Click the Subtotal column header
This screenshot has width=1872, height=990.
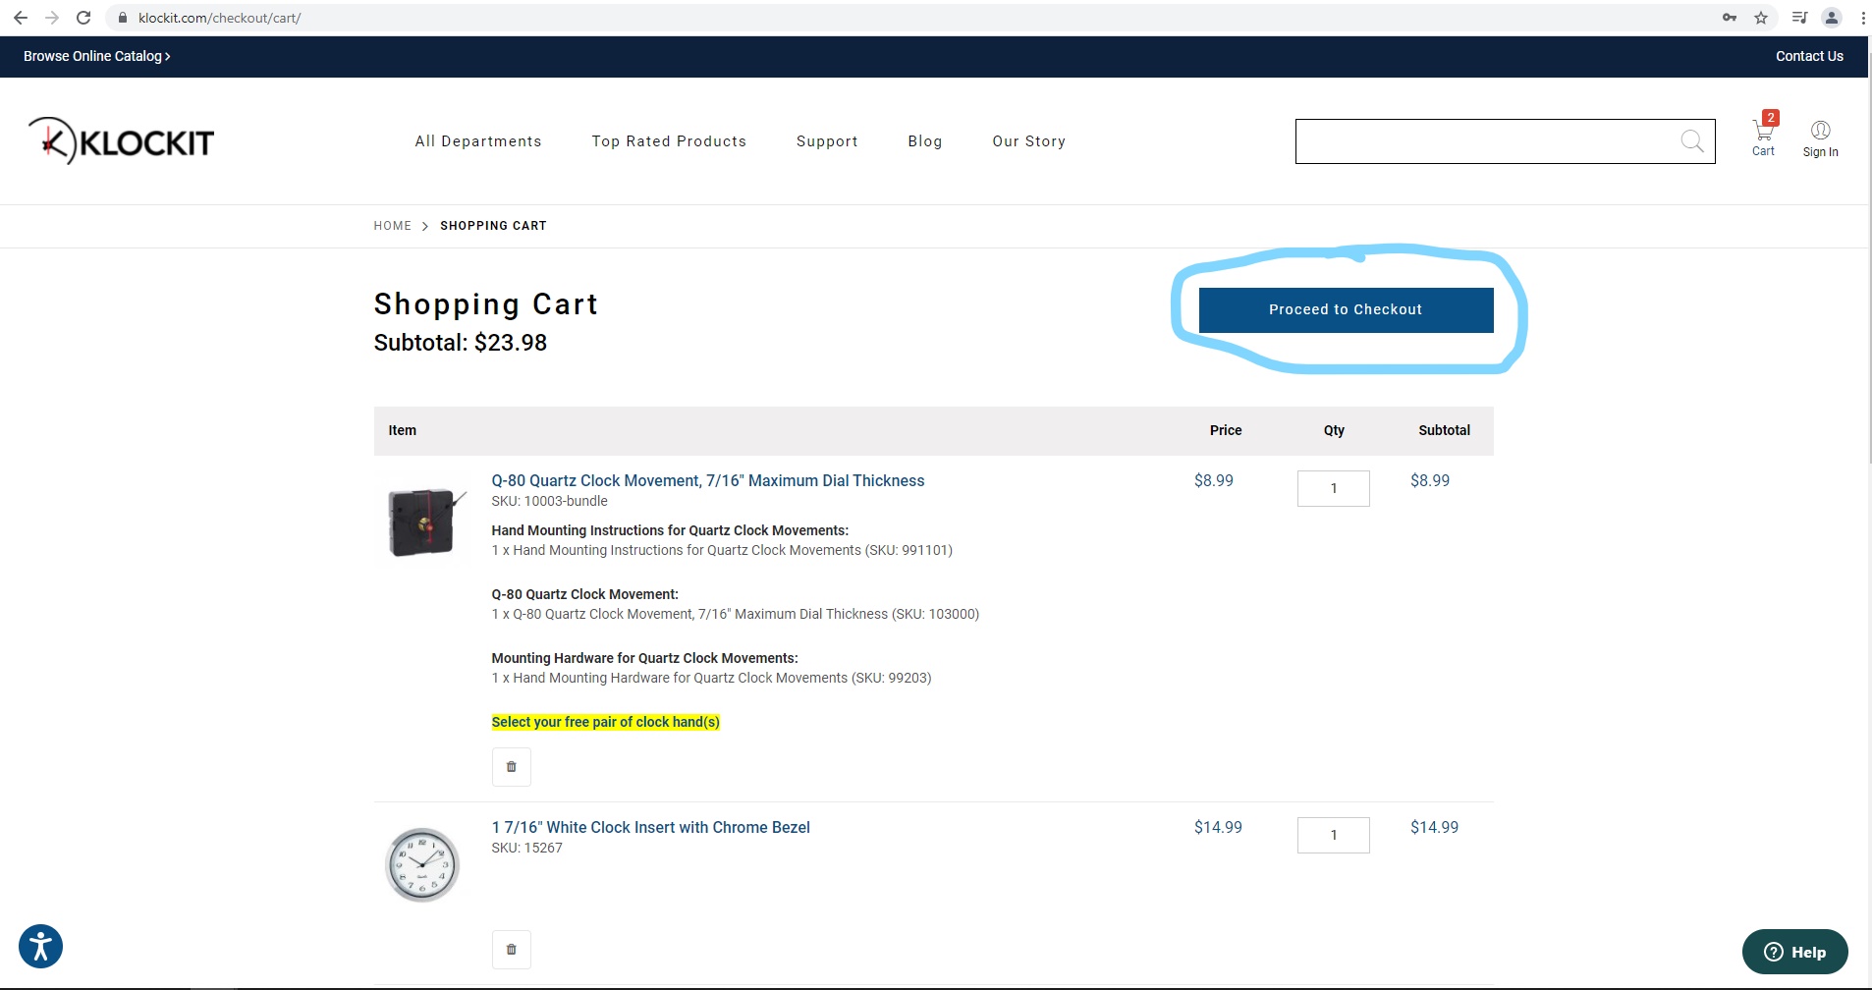[x=1445, y=430]
